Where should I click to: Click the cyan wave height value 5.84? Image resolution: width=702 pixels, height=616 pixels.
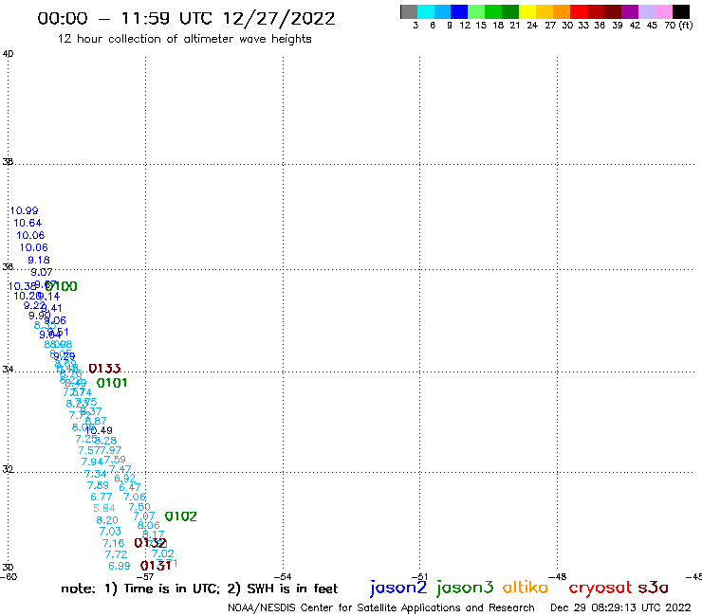coord(103,508)
